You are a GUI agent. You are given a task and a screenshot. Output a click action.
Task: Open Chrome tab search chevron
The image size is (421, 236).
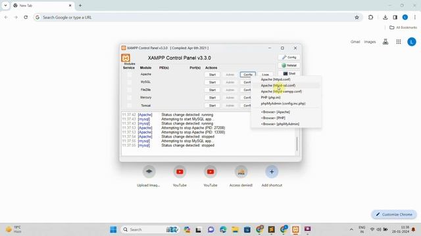click(5, 5)
